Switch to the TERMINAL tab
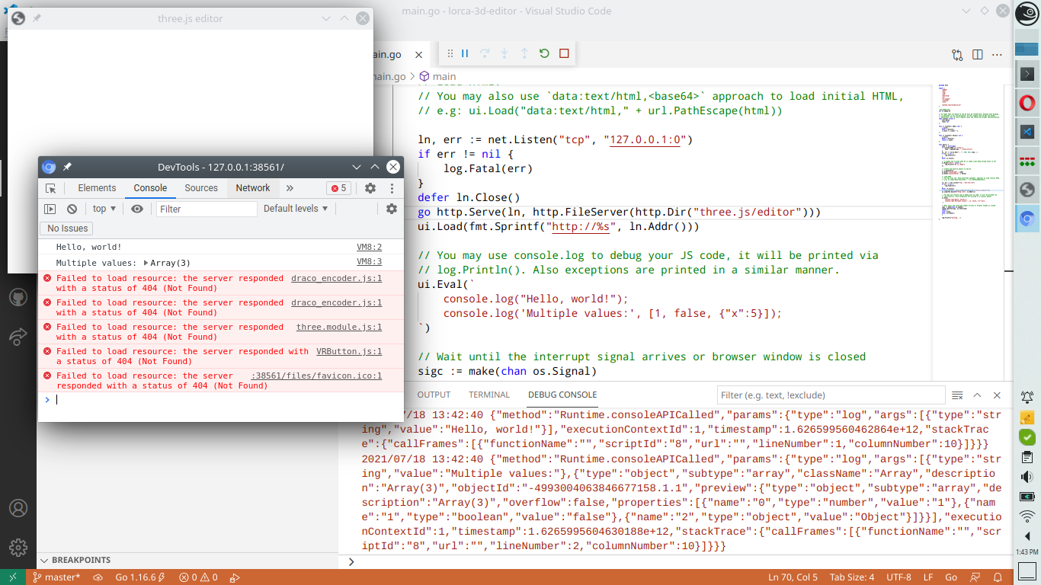Image resolution: width=1041 pixels, height=585 pixels. point(488,395)
